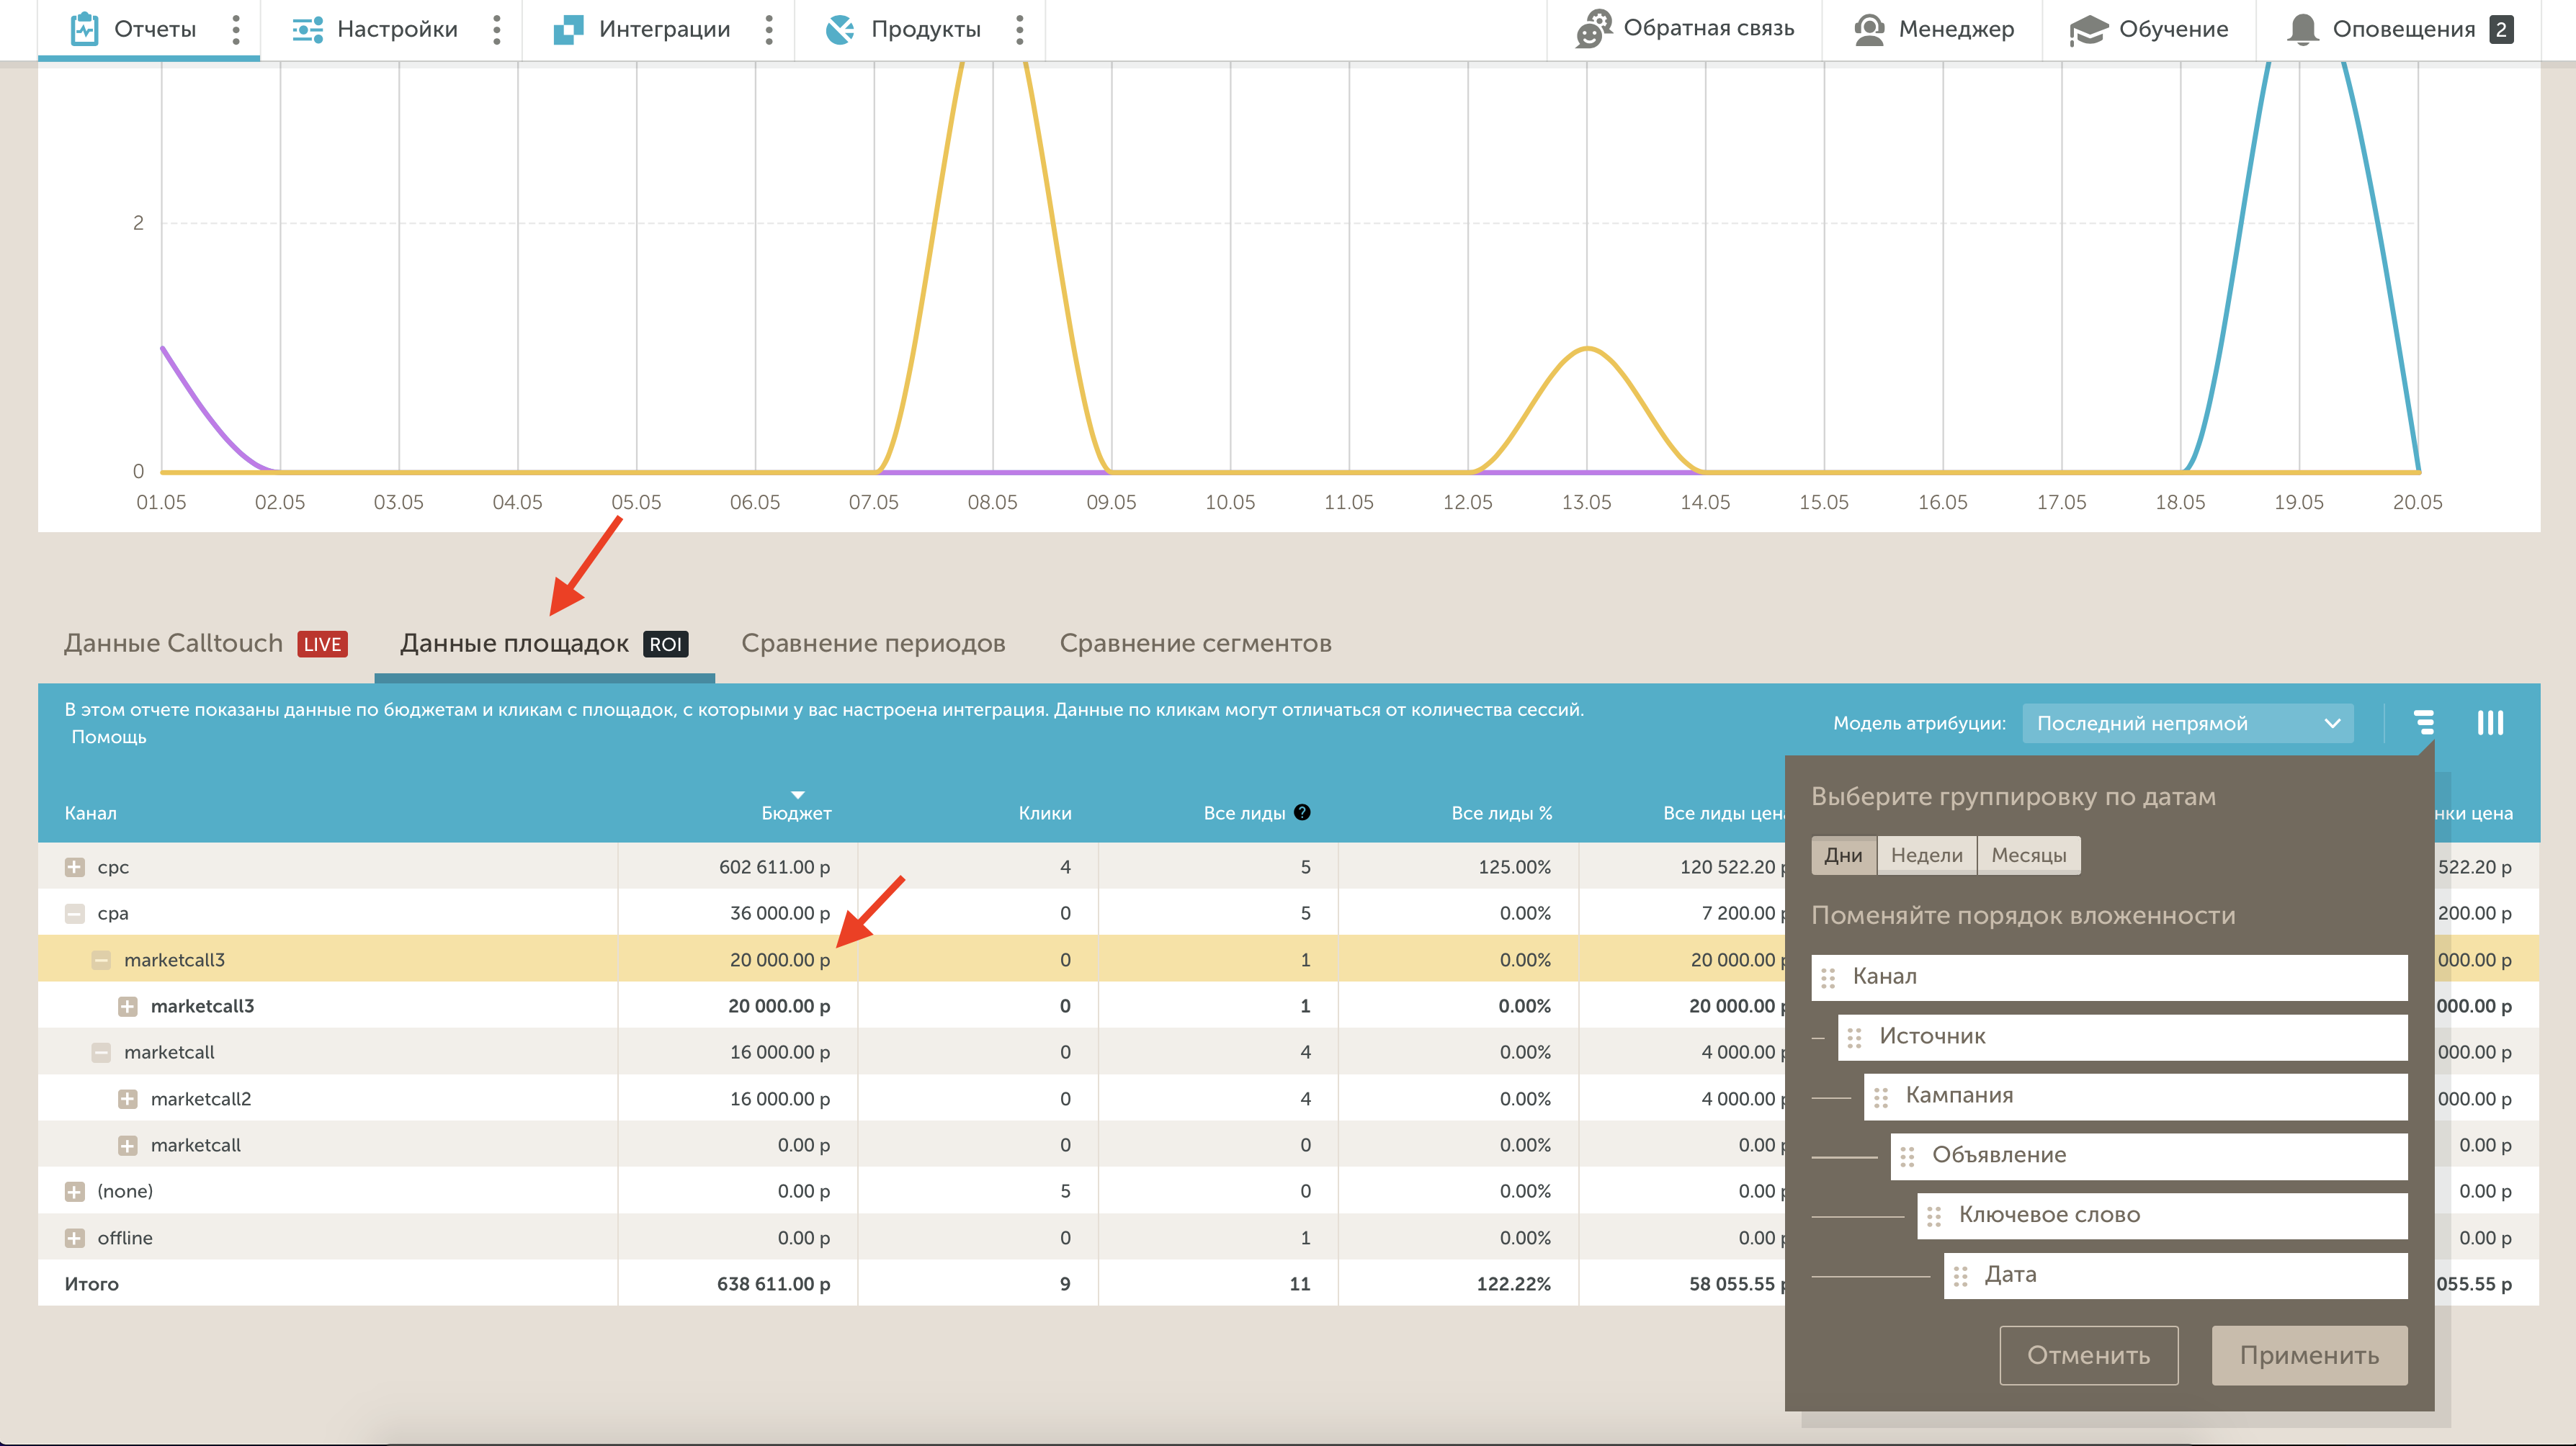
Task: Click the three-dot icon next to Интеграции
Action: click(x=769, y=29)
